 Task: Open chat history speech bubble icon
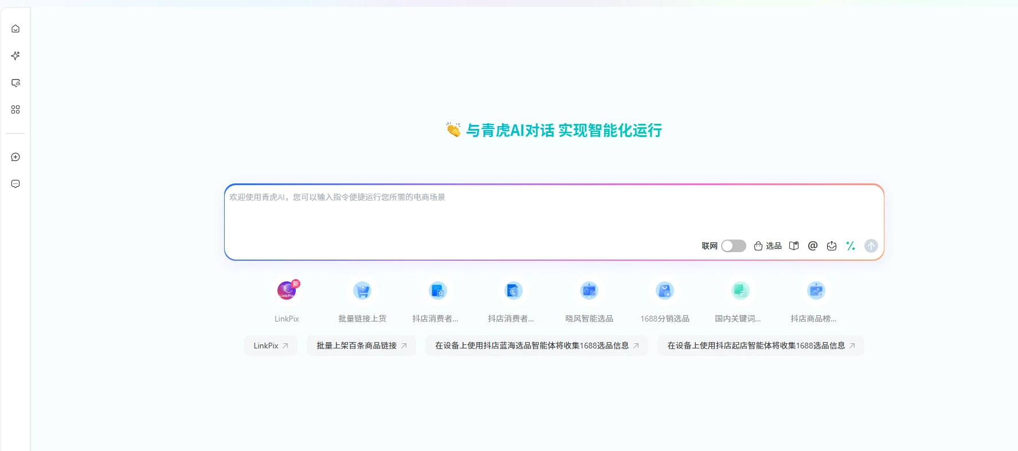click(x=15, y=184)
